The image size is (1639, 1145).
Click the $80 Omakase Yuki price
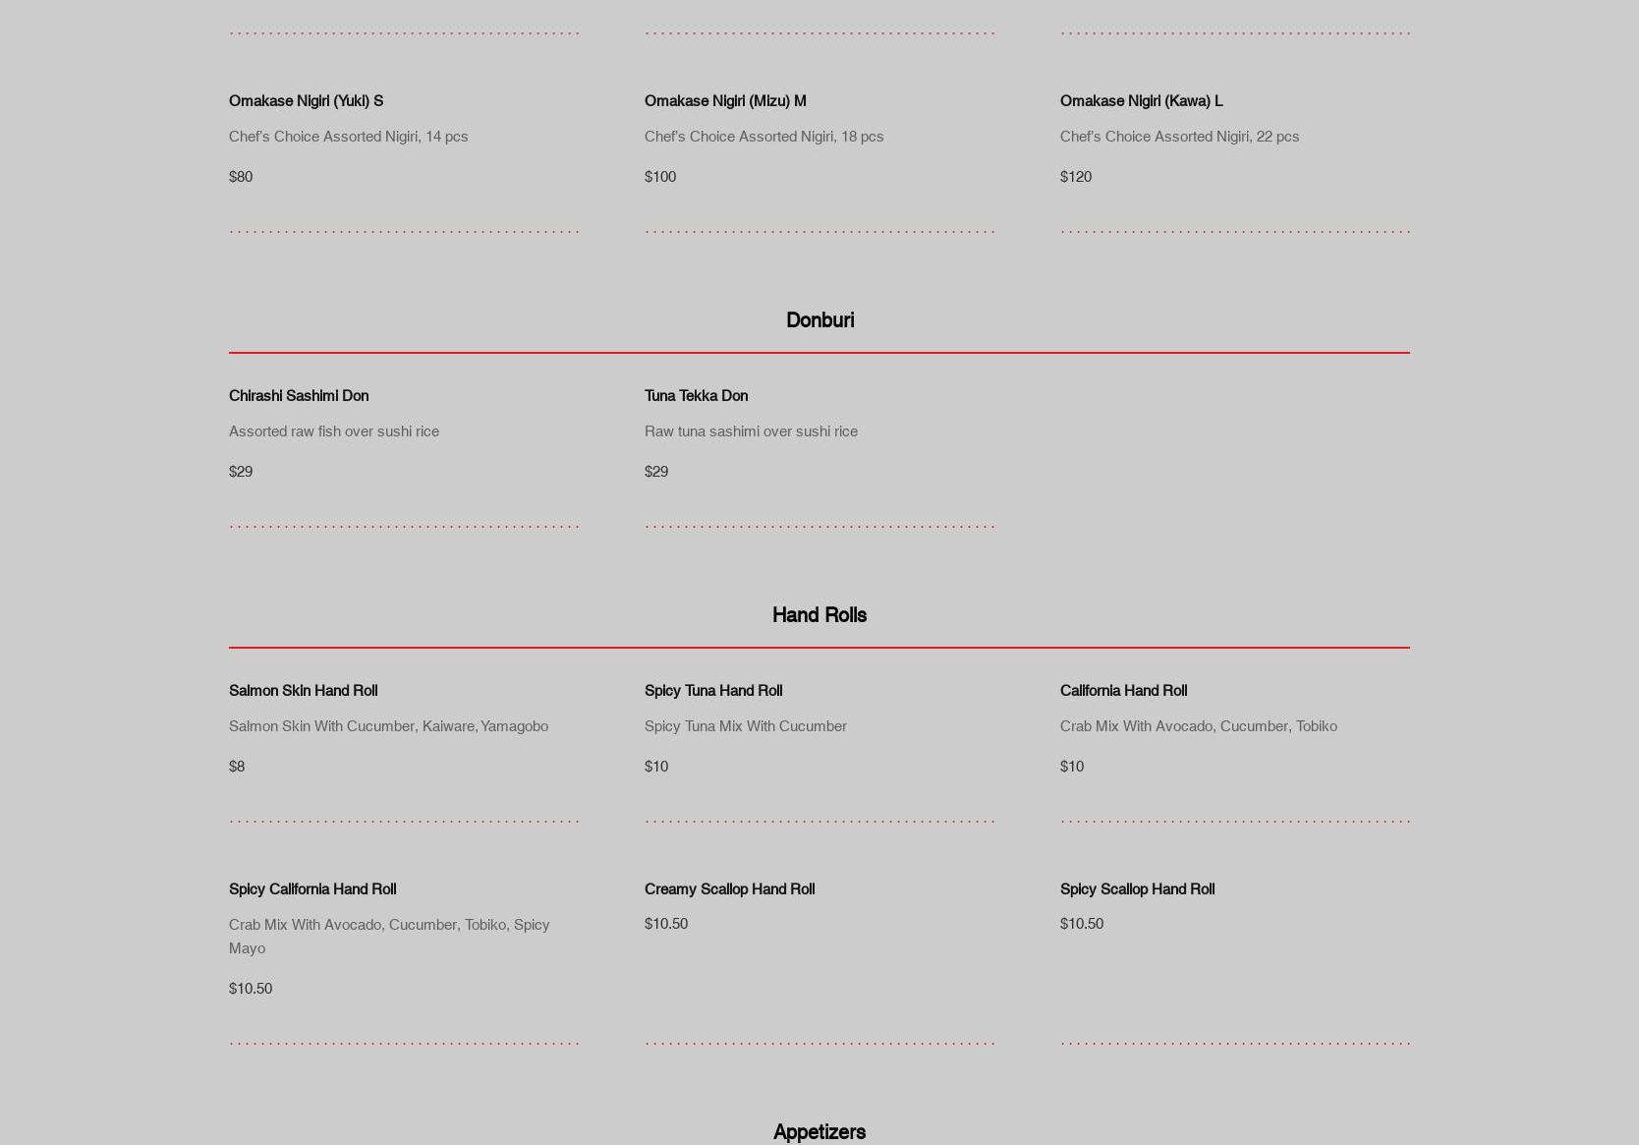coord(240,177)
